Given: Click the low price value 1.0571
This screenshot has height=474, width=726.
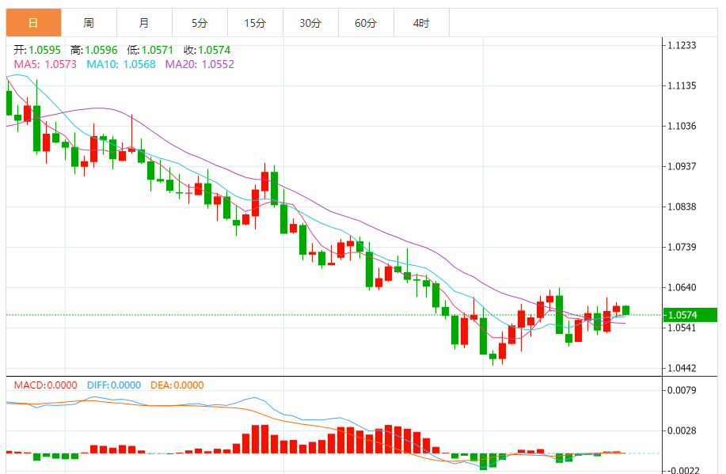Looking at the screenshot, I should pos(158,50).
